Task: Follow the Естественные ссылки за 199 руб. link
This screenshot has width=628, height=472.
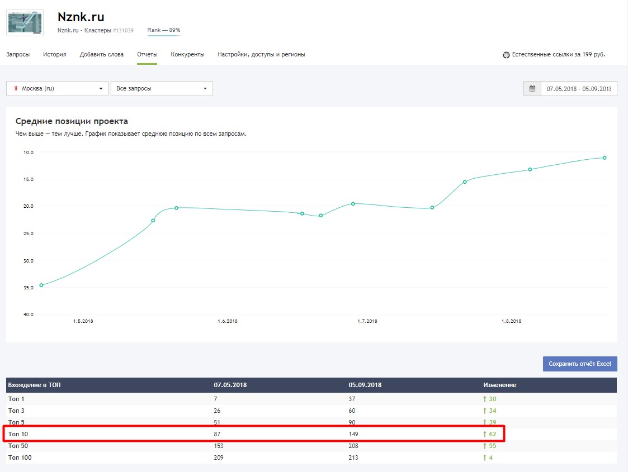Action: click(558, 54)
